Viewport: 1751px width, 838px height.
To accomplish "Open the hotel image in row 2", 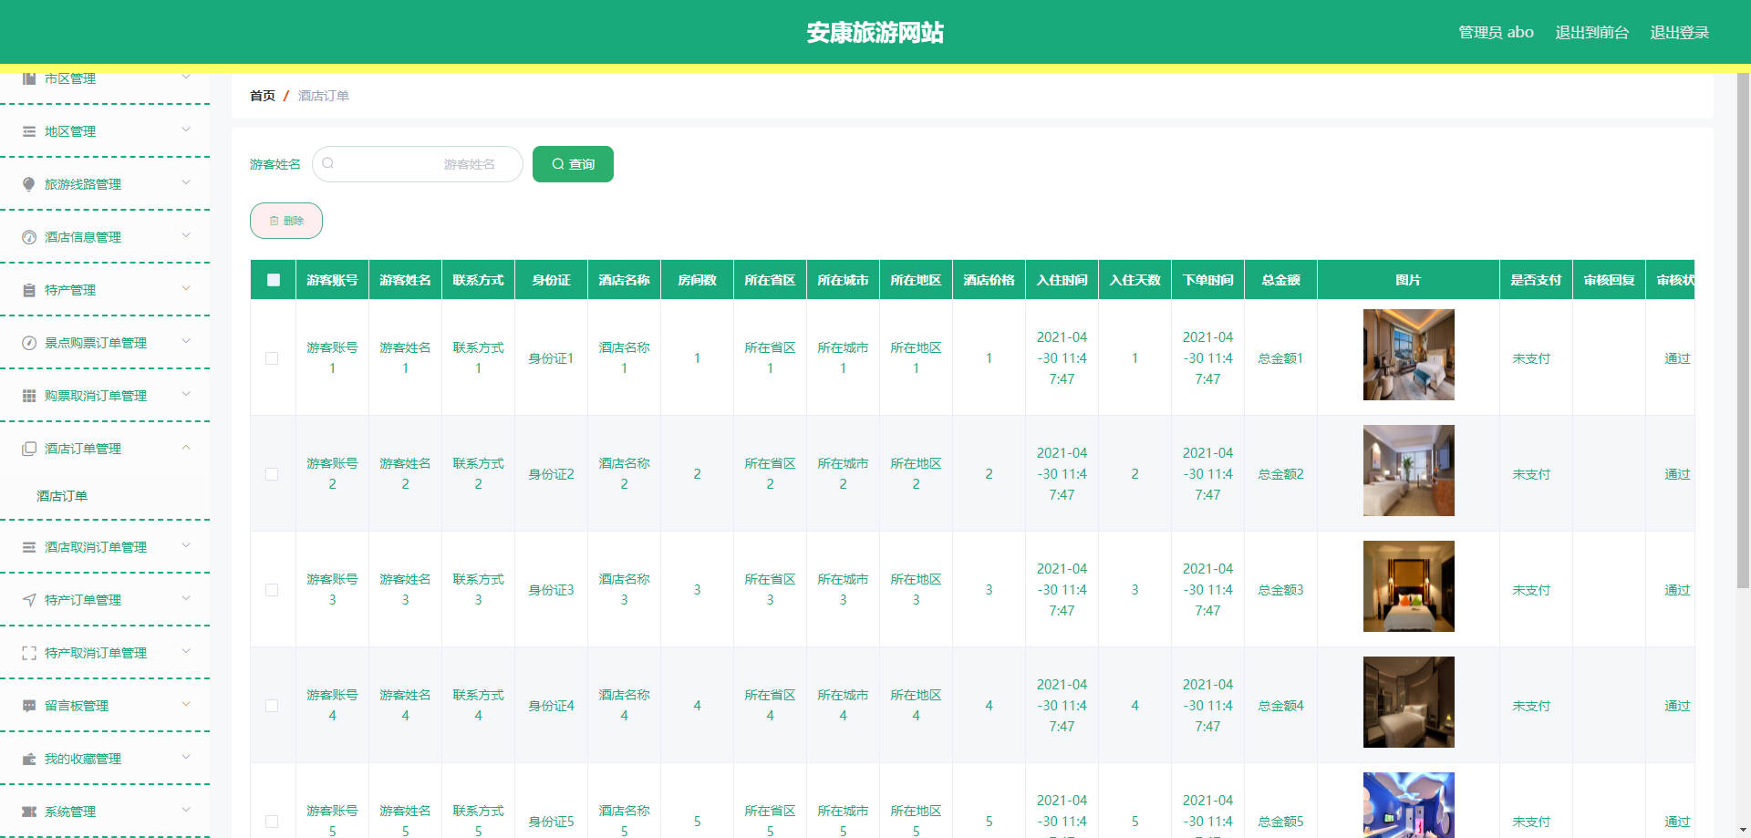I will click(x=1408, y=471).
